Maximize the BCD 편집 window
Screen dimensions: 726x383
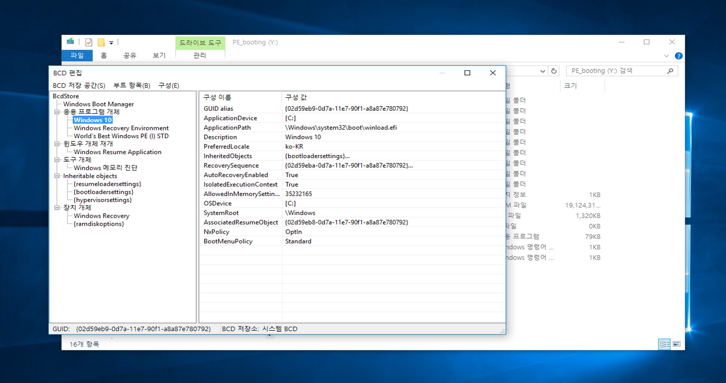467,73
